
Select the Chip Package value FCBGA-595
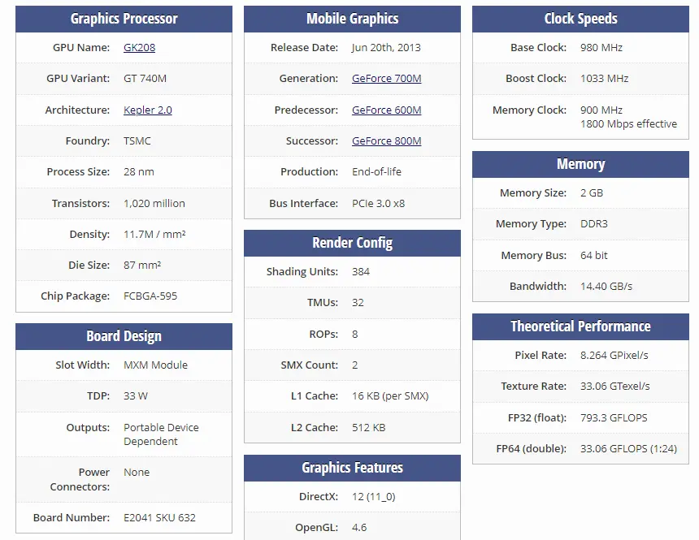coord(150,296)
